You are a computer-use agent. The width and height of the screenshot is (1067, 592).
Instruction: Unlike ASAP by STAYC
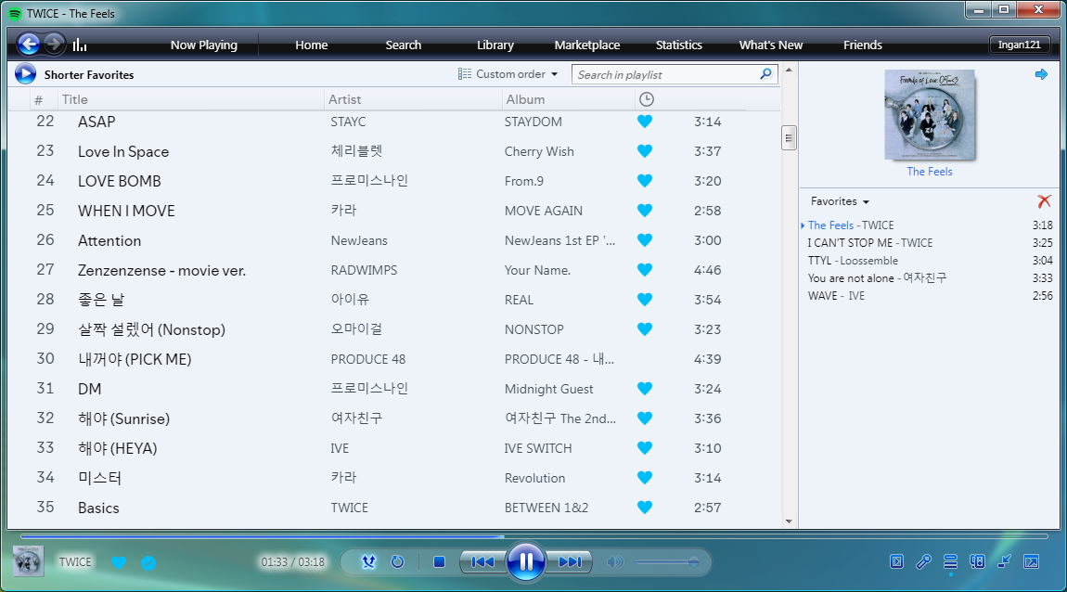[x=645, y=122]
